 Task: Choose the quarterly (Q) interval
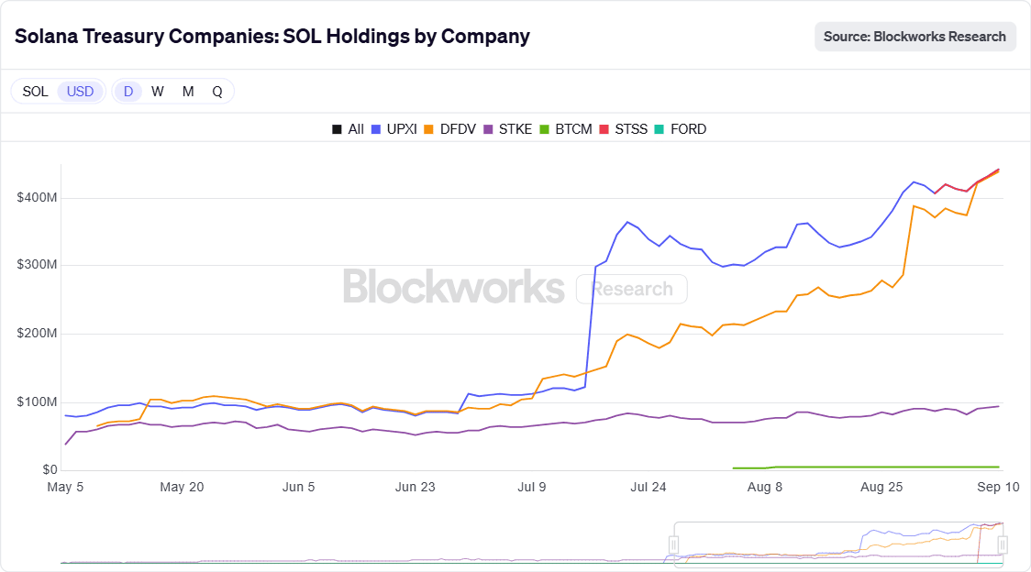[217, 92]
